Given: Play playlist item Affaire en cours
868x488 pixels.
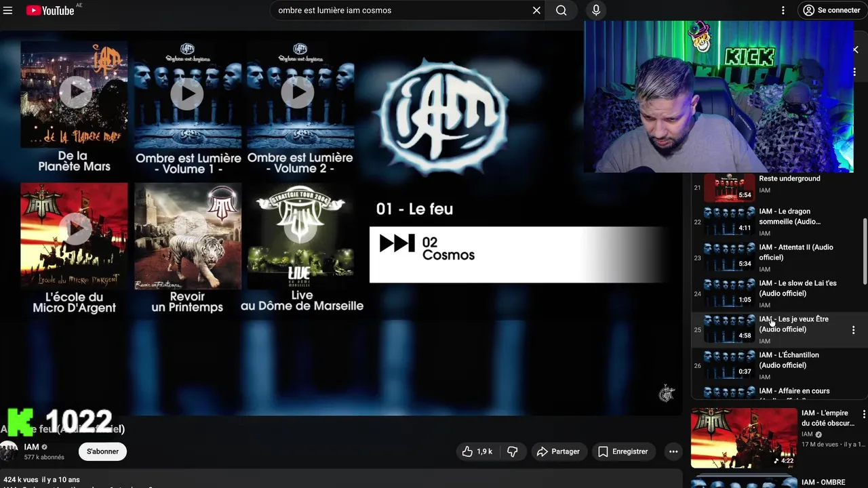Looking at the screenshot, I should tap(776, 391).
